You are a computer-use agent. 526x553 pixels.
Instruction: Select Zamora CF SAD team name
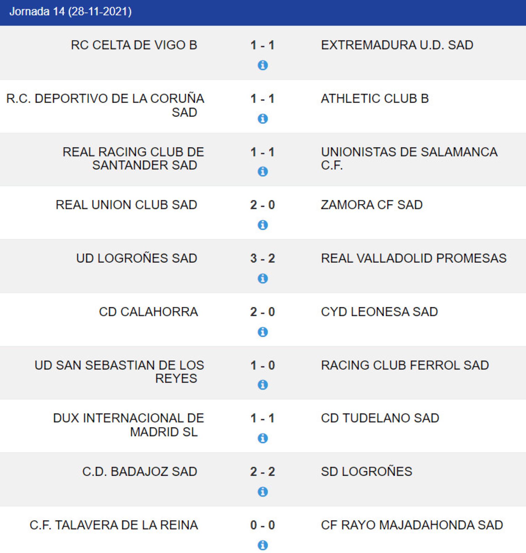point(372,205)
